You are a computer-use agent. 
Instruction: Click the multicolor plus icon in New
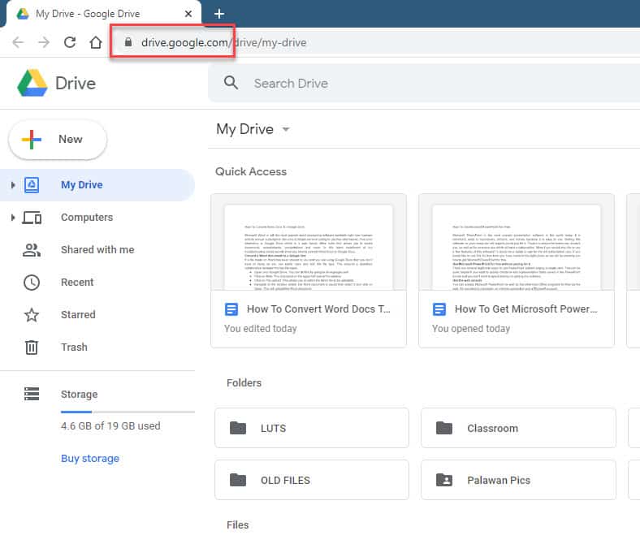[x=32, y=140]
